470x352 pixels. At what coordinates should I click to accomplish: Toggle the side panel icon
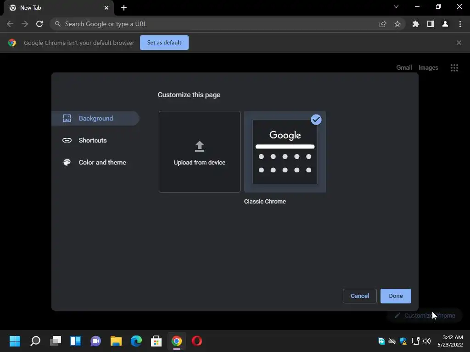[431, 24]
